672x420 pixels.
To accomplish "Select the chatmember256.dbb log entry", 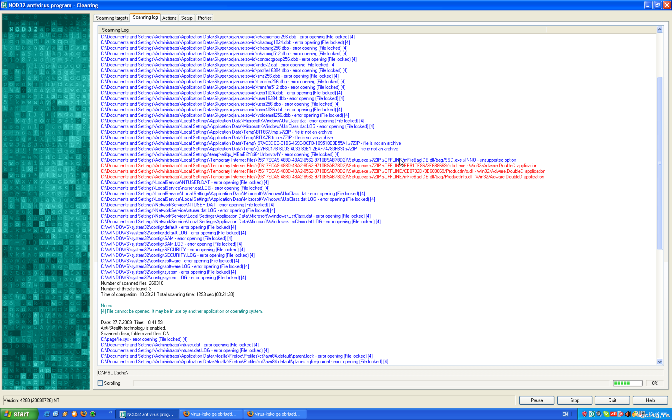I will (x=228, y=37).
